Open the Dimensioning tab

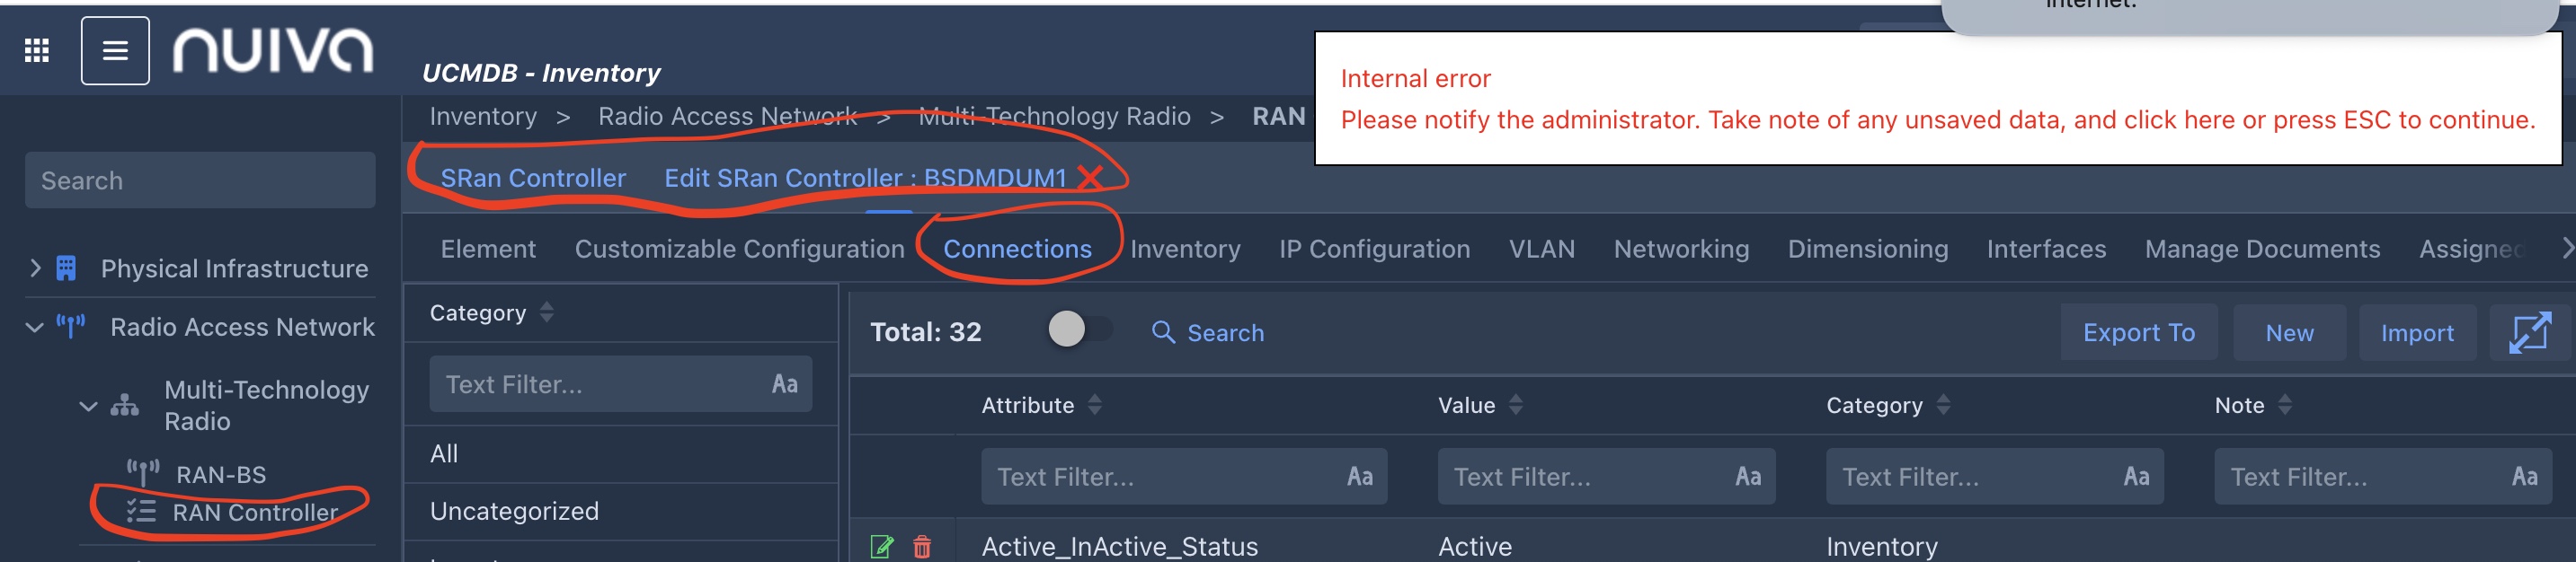coord(1867,249)
